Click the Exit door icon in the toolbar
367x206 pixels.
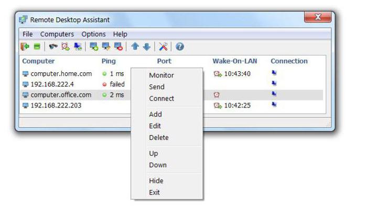point(25,47)
